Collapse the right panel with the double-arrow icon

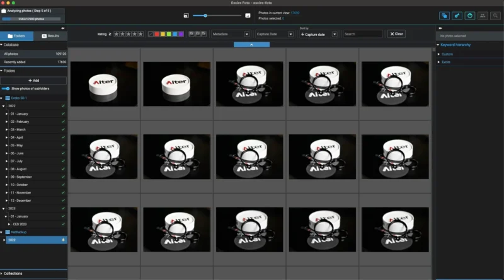[x=440, y=28]
